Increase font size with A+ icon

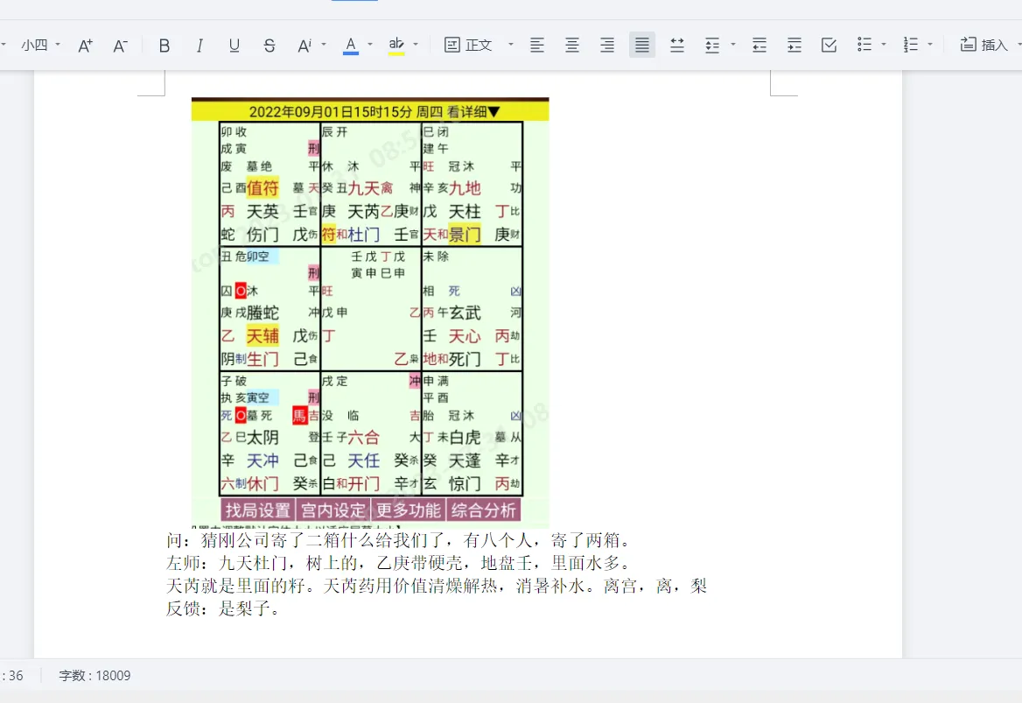click(85, 46)
